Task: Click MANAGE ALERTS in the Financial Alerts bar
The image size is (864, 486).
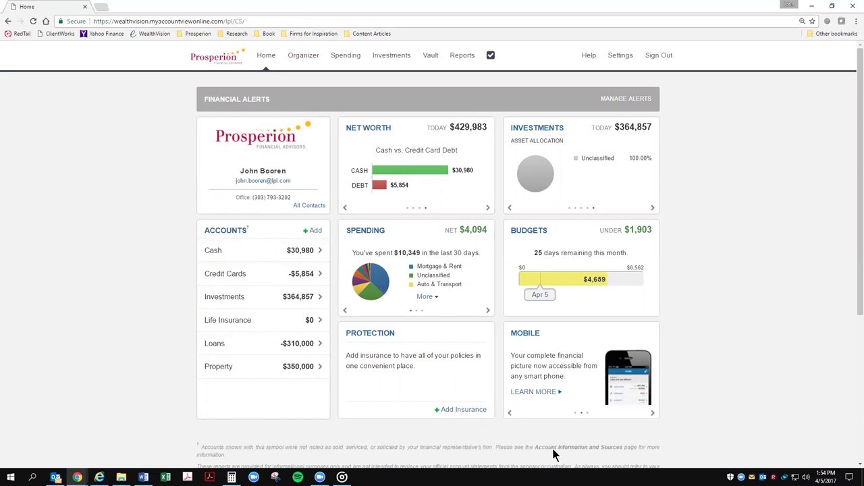Action: click(626, 99)
